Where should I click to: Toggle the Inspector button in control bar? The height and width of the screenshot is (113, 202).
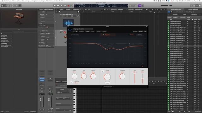5,6
